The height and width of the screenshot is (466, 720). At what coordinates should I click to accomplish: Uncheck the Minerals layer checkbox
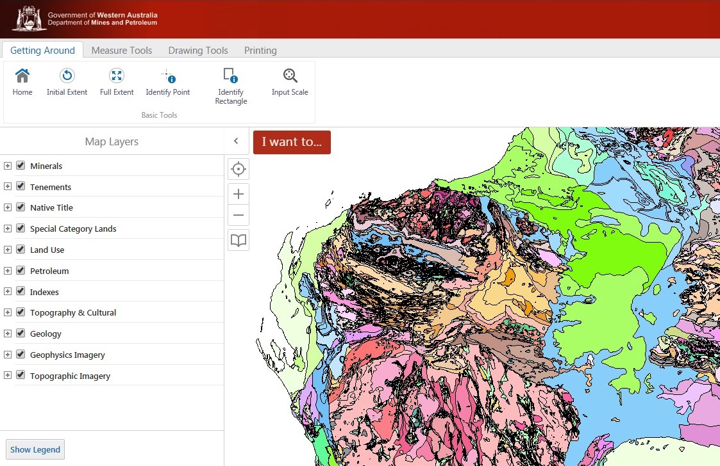(x=21, y=166)
